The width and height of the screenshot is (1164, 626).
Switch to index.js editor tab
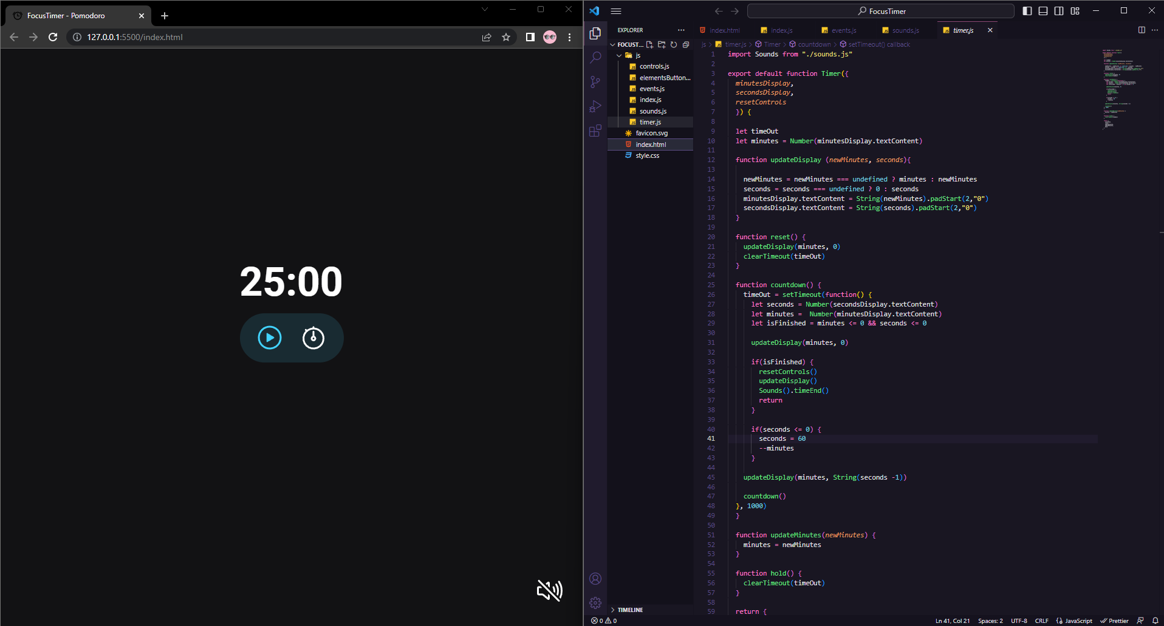tap(781, 30)
